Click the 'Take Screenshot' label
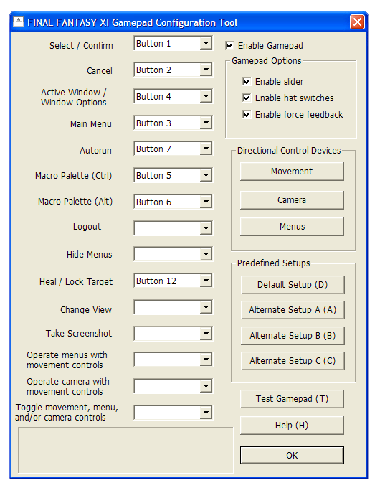Viewport: 385px width, 493px height. pyautogui.click(x=79, y=333)
